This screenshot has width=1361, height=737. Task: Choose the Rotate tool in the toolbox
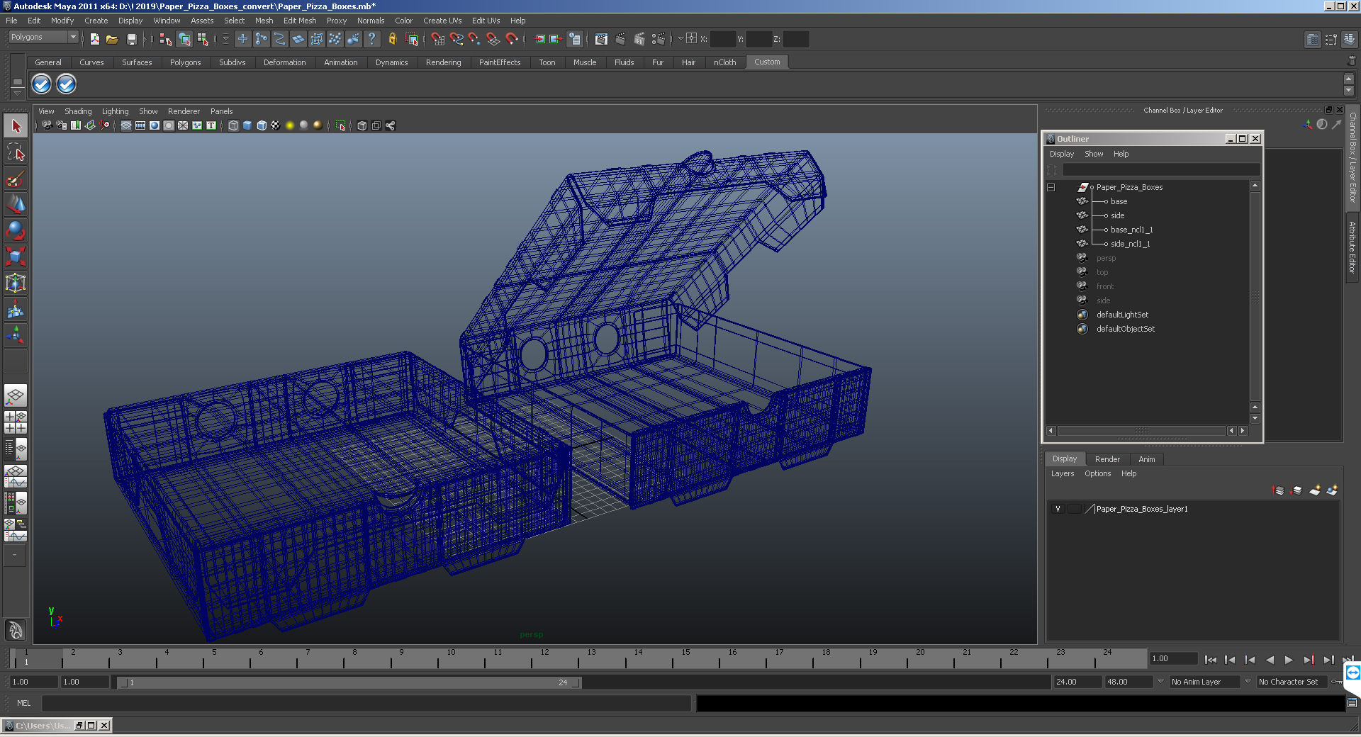pyautogui.click(x=16, y=230)
